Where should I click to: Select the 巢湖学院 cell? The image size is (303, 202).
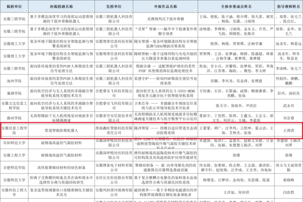point(14,93)
